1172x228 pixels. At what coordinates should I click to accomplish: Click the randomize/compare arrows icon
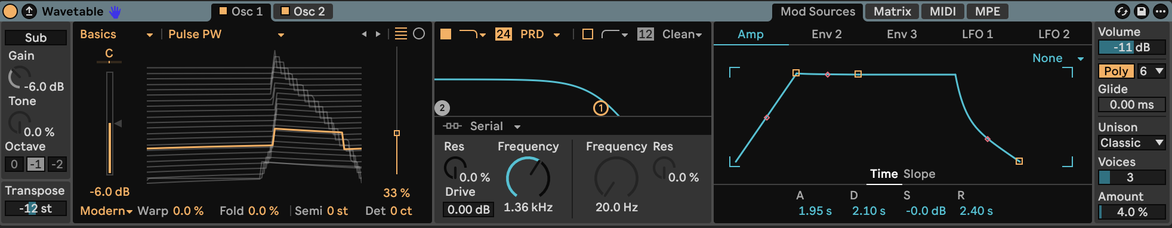tap(1122, 11)
